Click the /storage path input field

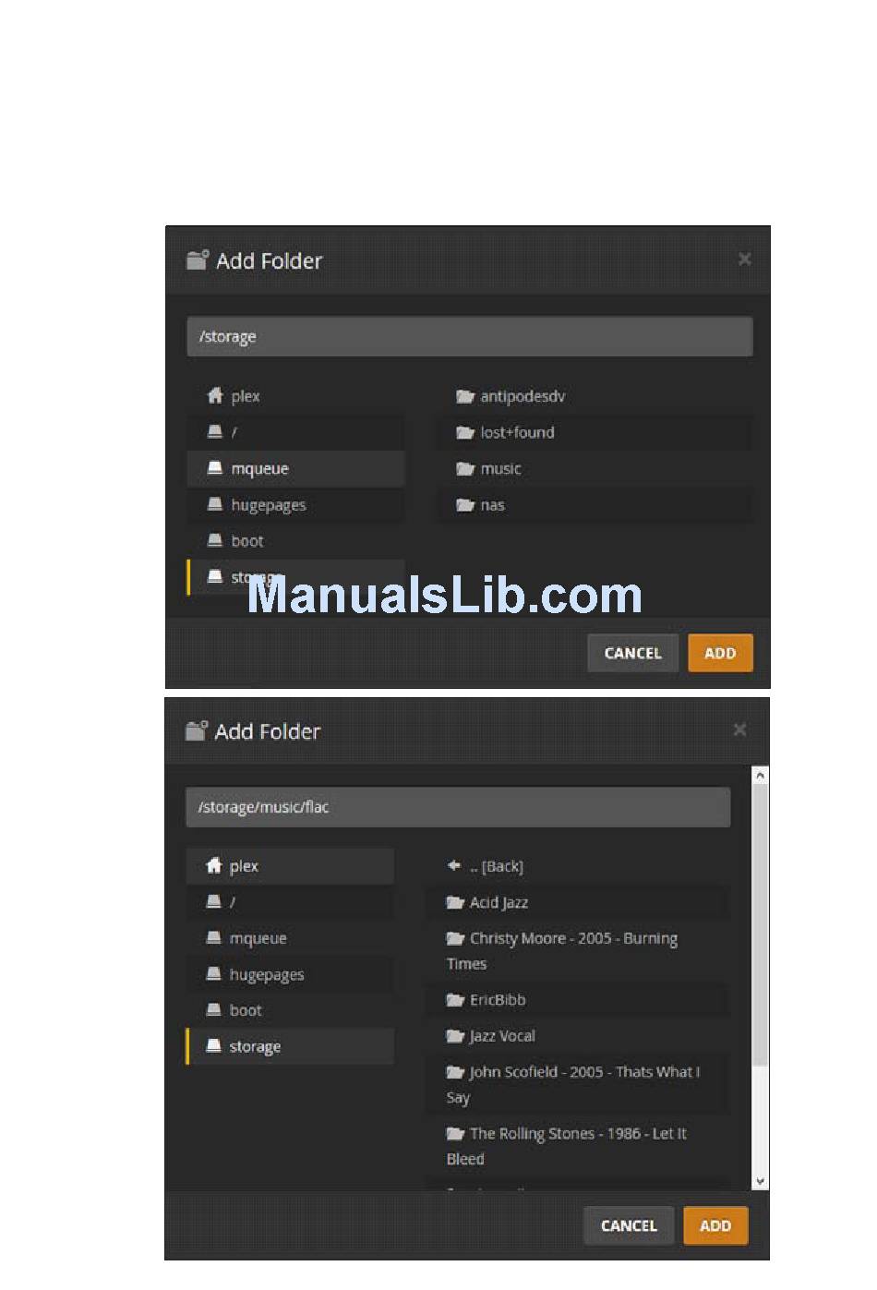(x=470, y=336)
